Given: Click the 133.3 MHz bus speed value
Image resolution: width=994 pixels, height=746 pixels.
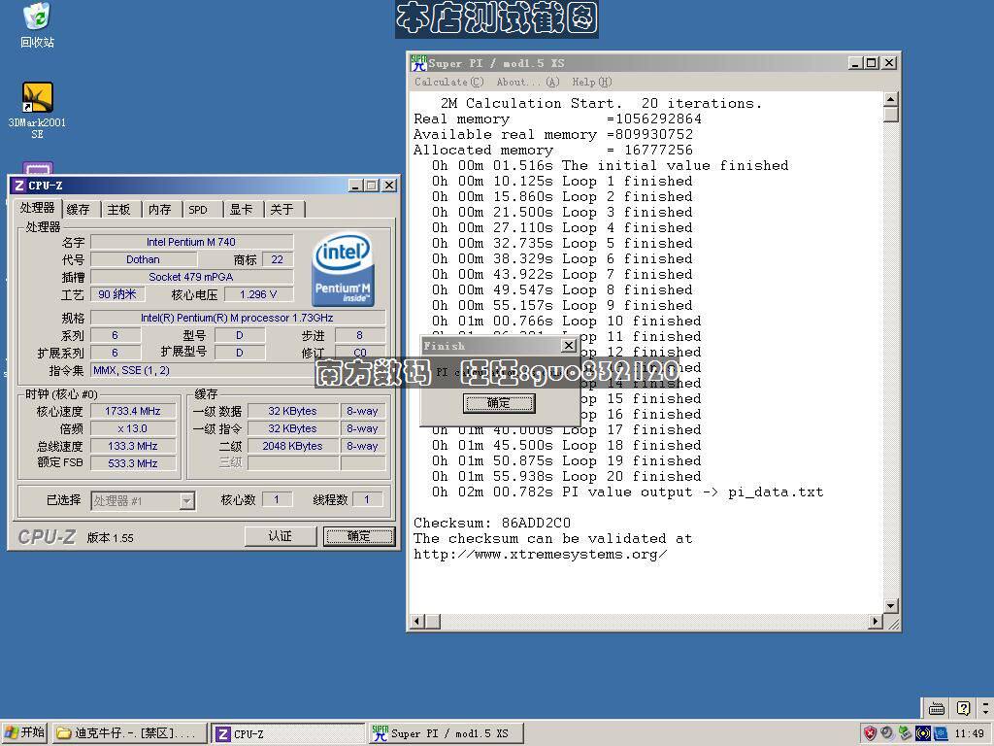Looking at the screenshot, I should point(133,446).
